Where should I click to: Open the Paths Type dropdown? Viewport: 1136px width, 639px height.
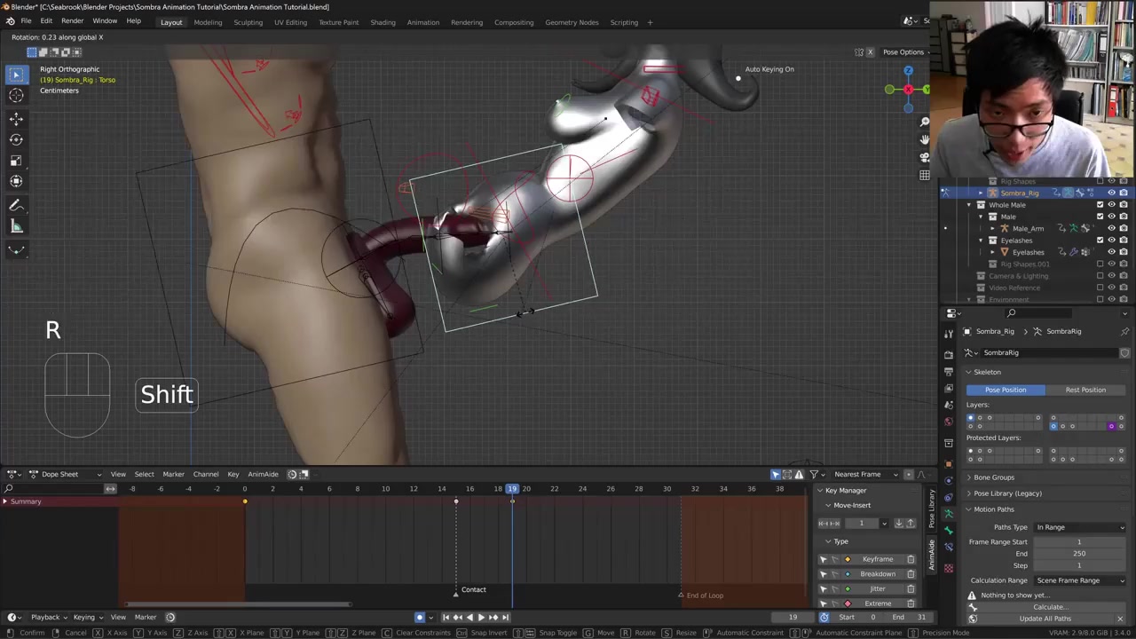click(1079, 527)
